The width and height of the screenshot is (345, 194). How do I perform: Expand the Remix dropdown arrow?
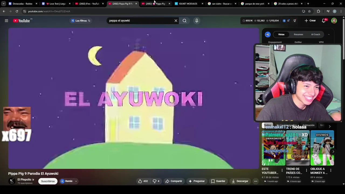coord(76,181)
